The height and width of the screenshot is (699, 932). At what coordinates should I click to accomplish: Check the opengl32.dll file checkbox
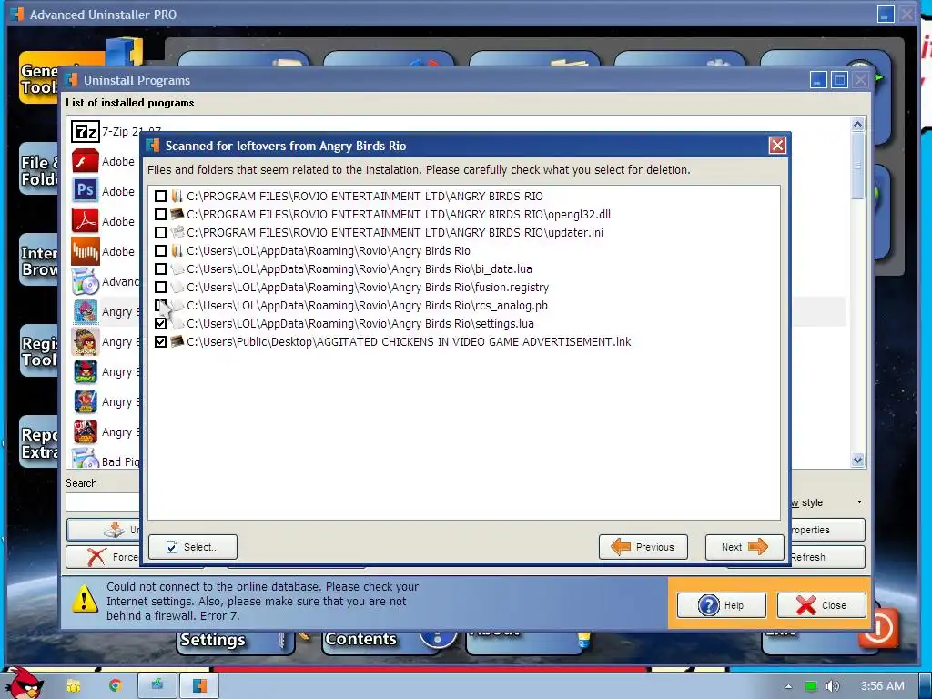[160, 214]
